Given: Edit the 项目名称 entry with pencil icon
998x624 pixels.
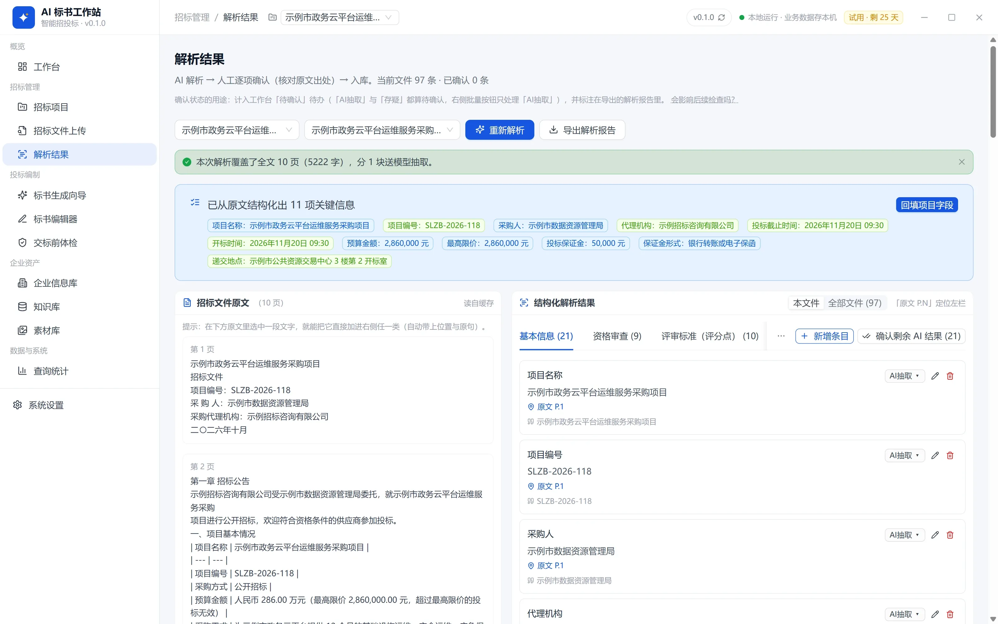Looking at the screenshot, I should pyautogui.click(x=935, y=376).
